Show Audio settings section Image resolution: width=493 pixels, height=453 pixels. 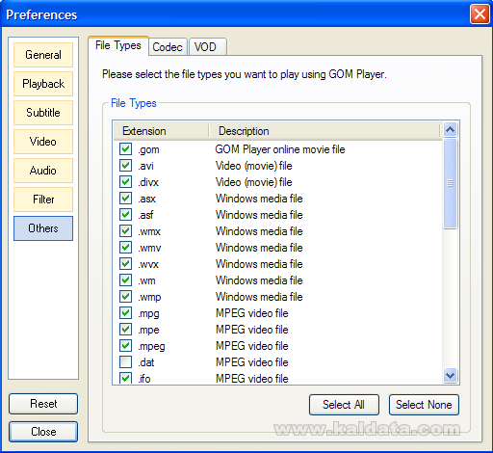43,171
